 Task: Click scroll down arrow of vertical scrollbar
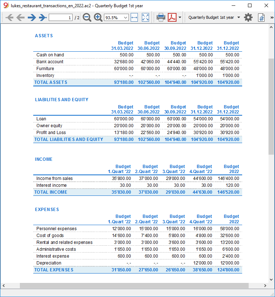[271, 279]
